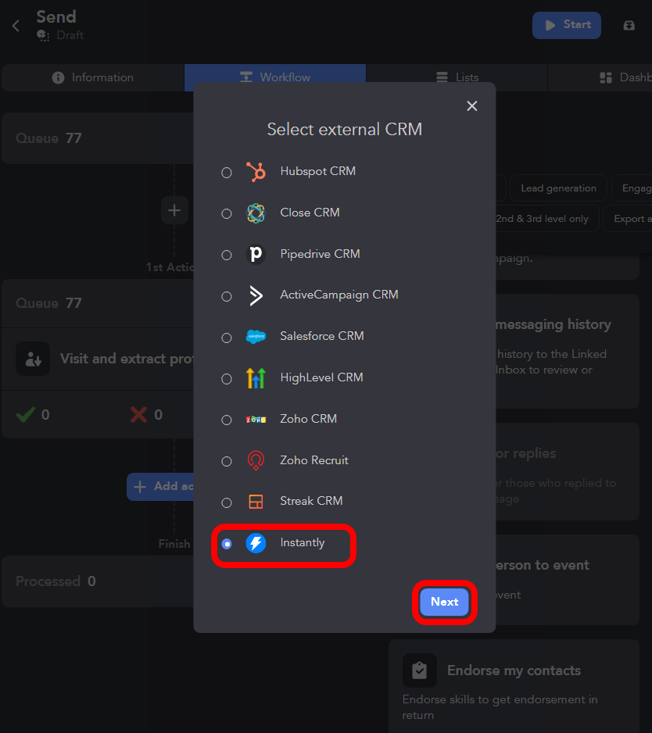Click the Next button

(444, 602)
